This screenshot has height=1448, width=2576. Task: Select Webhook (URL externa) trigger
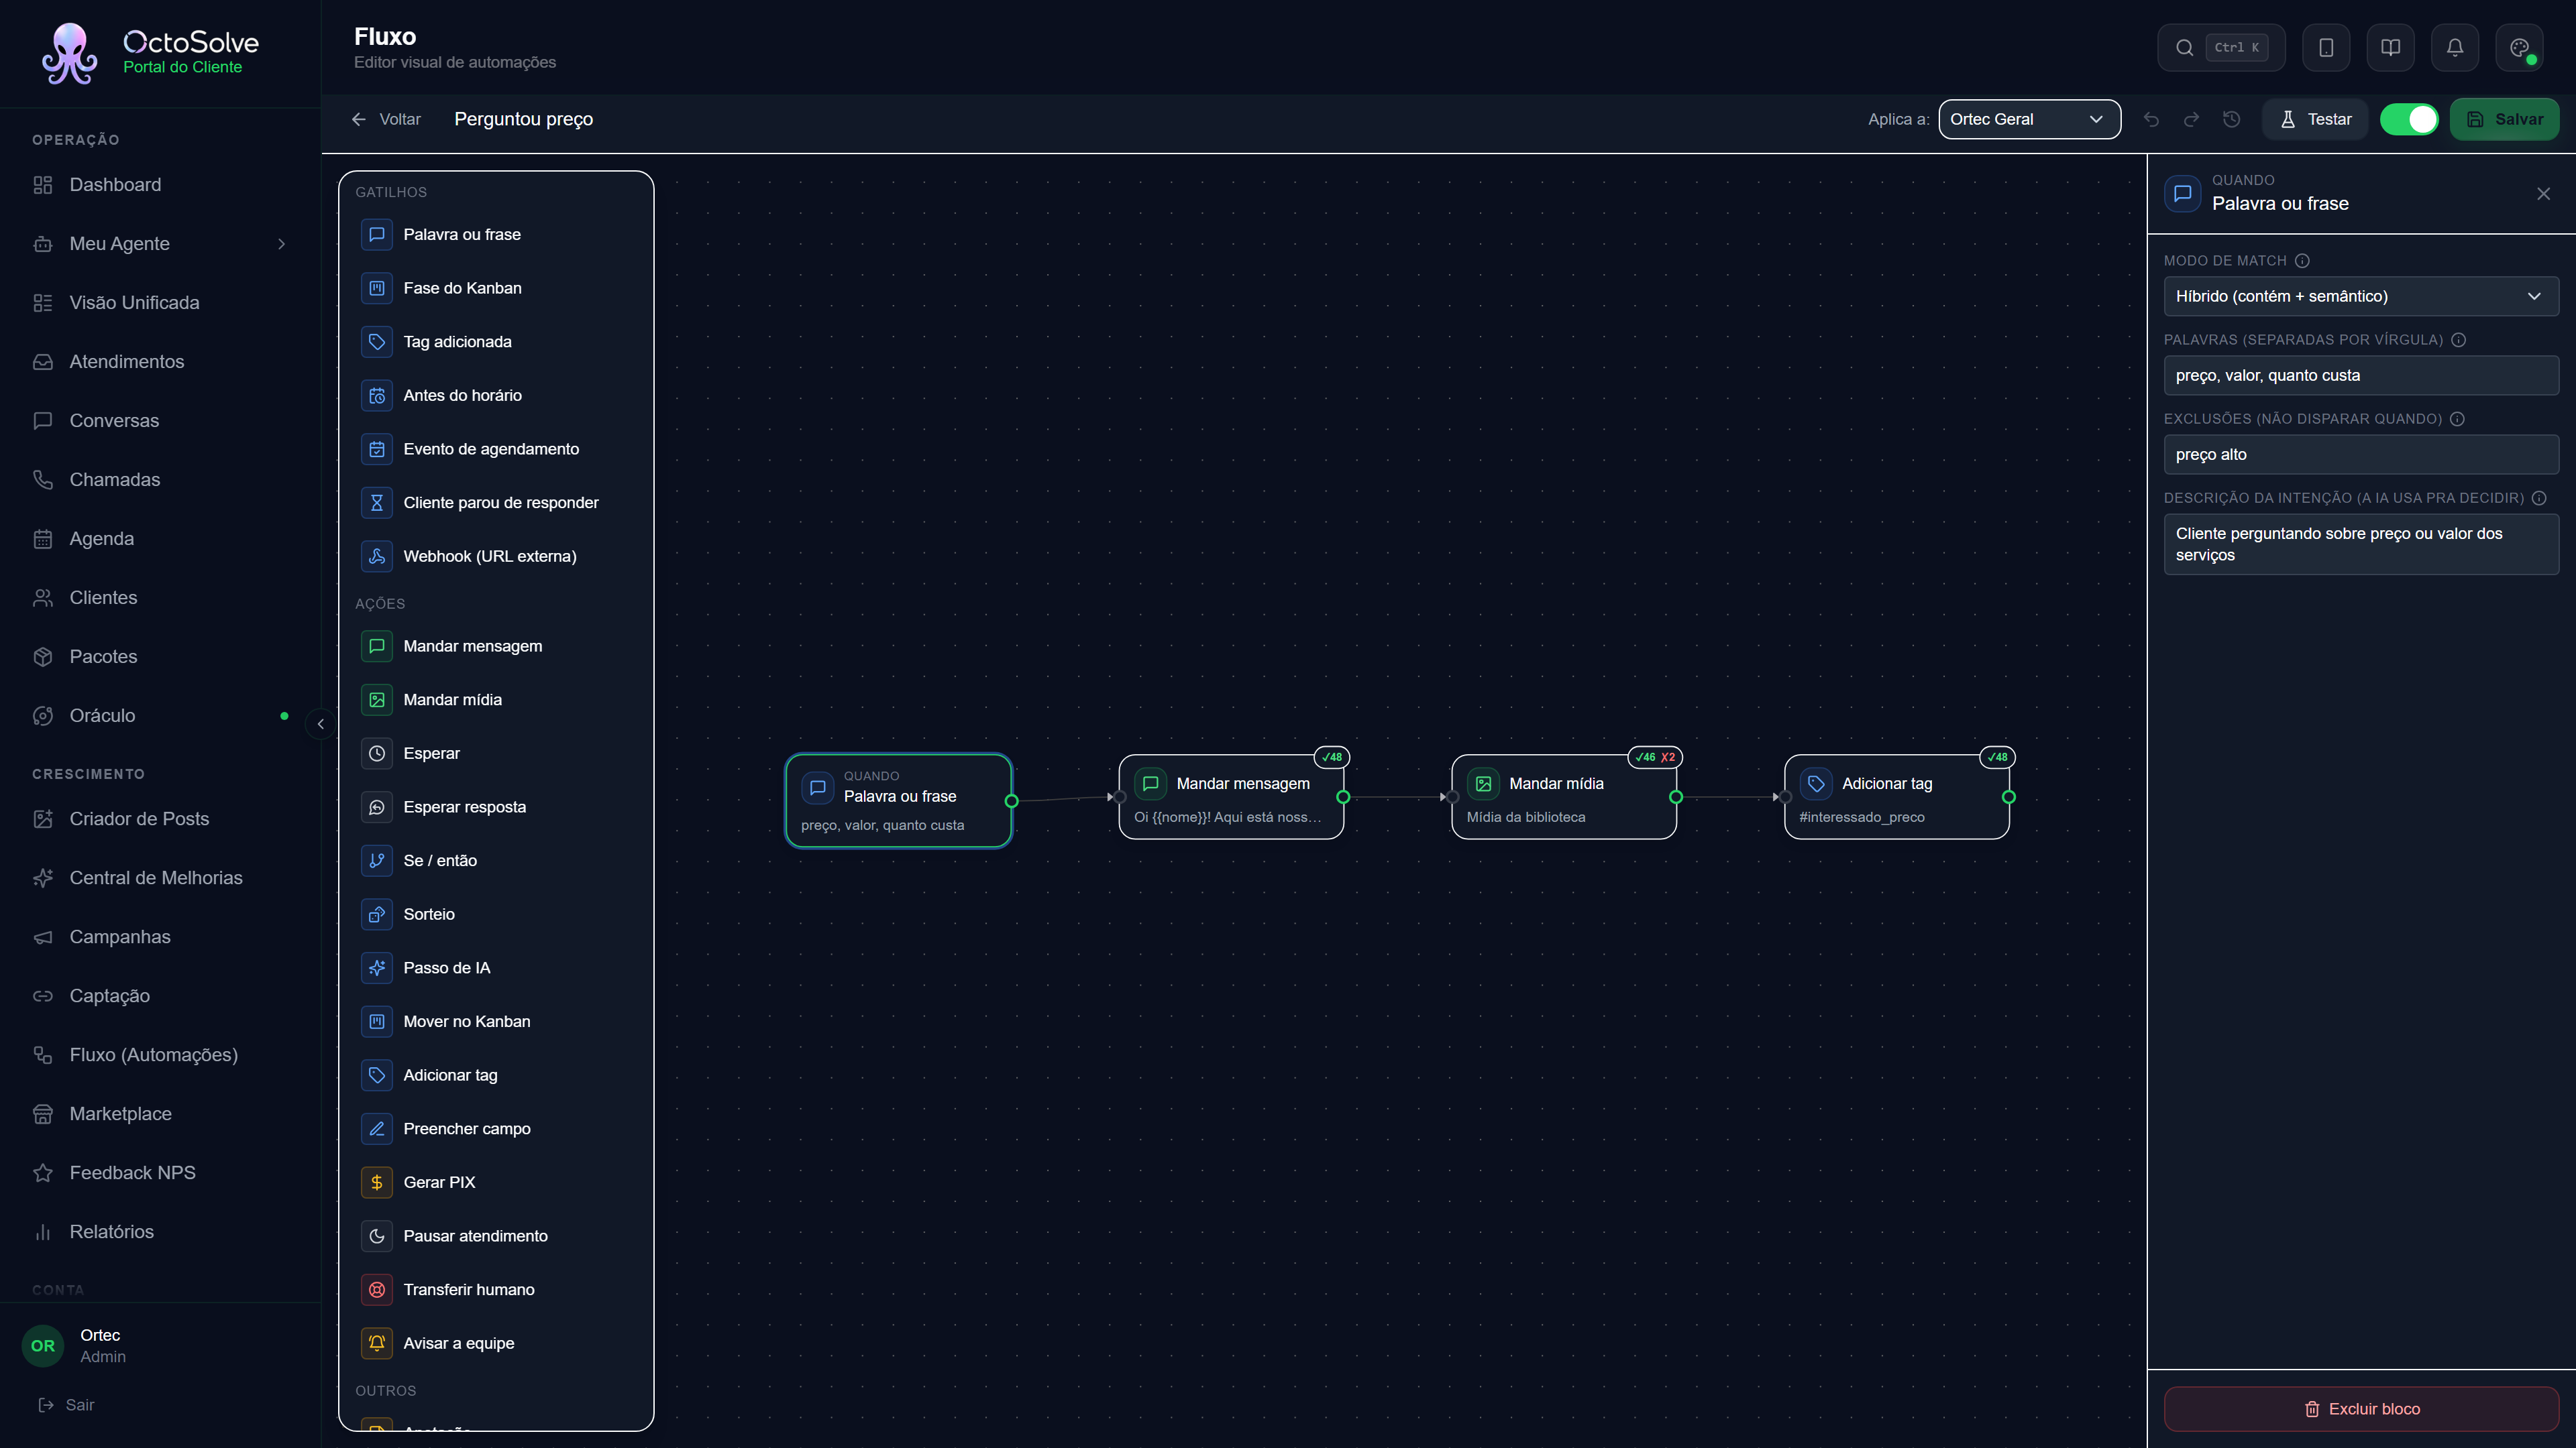click(496, 556)
